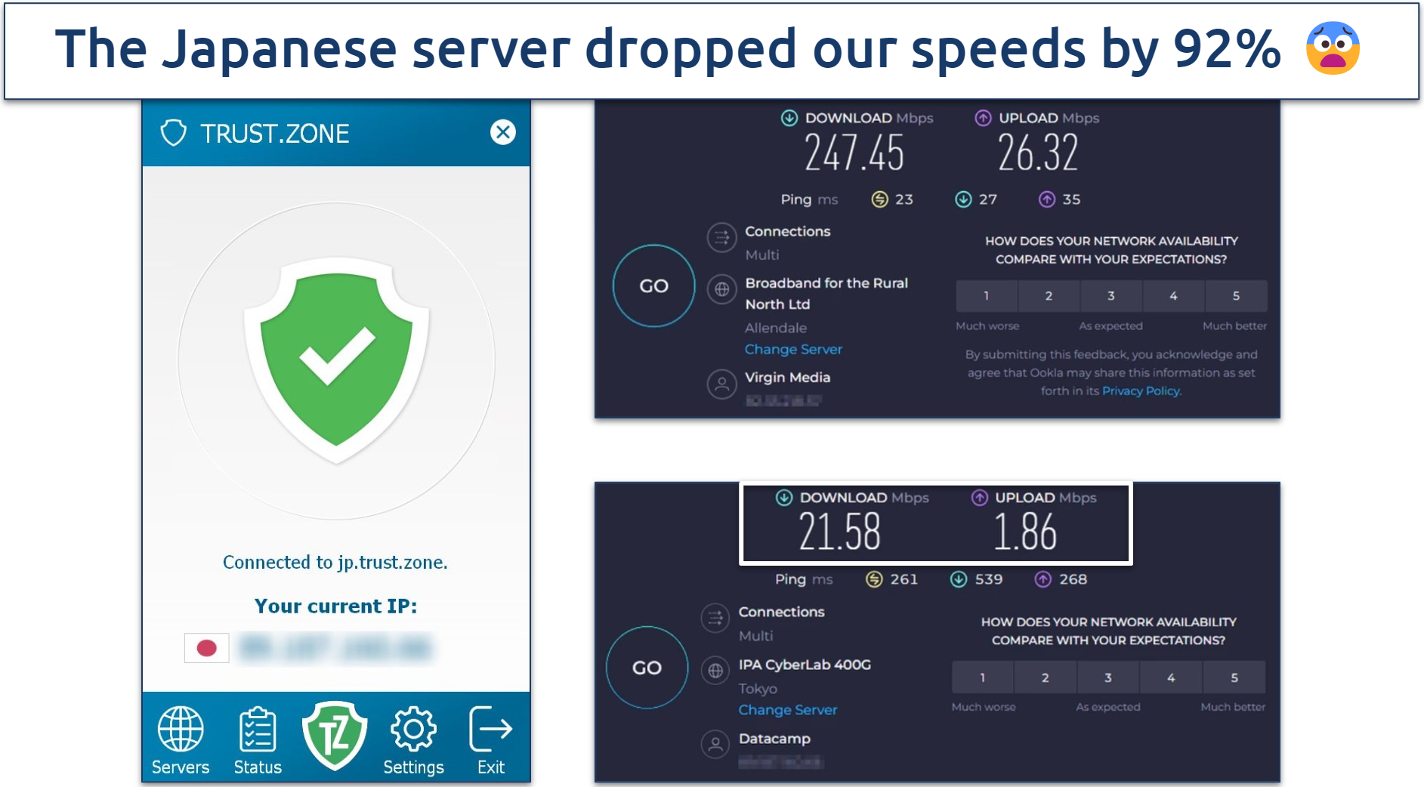This screenshot has height=787, width=1424.
Task: Open Settings using the gear icon
Action: (413, 727)
